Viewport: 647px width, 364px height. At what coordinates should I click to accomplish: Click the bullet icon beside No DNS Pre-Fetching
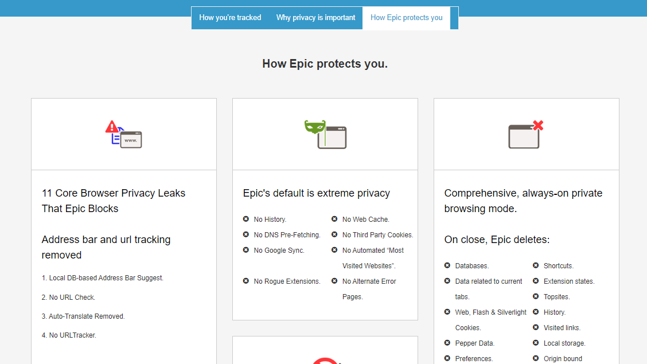point(247,234)
